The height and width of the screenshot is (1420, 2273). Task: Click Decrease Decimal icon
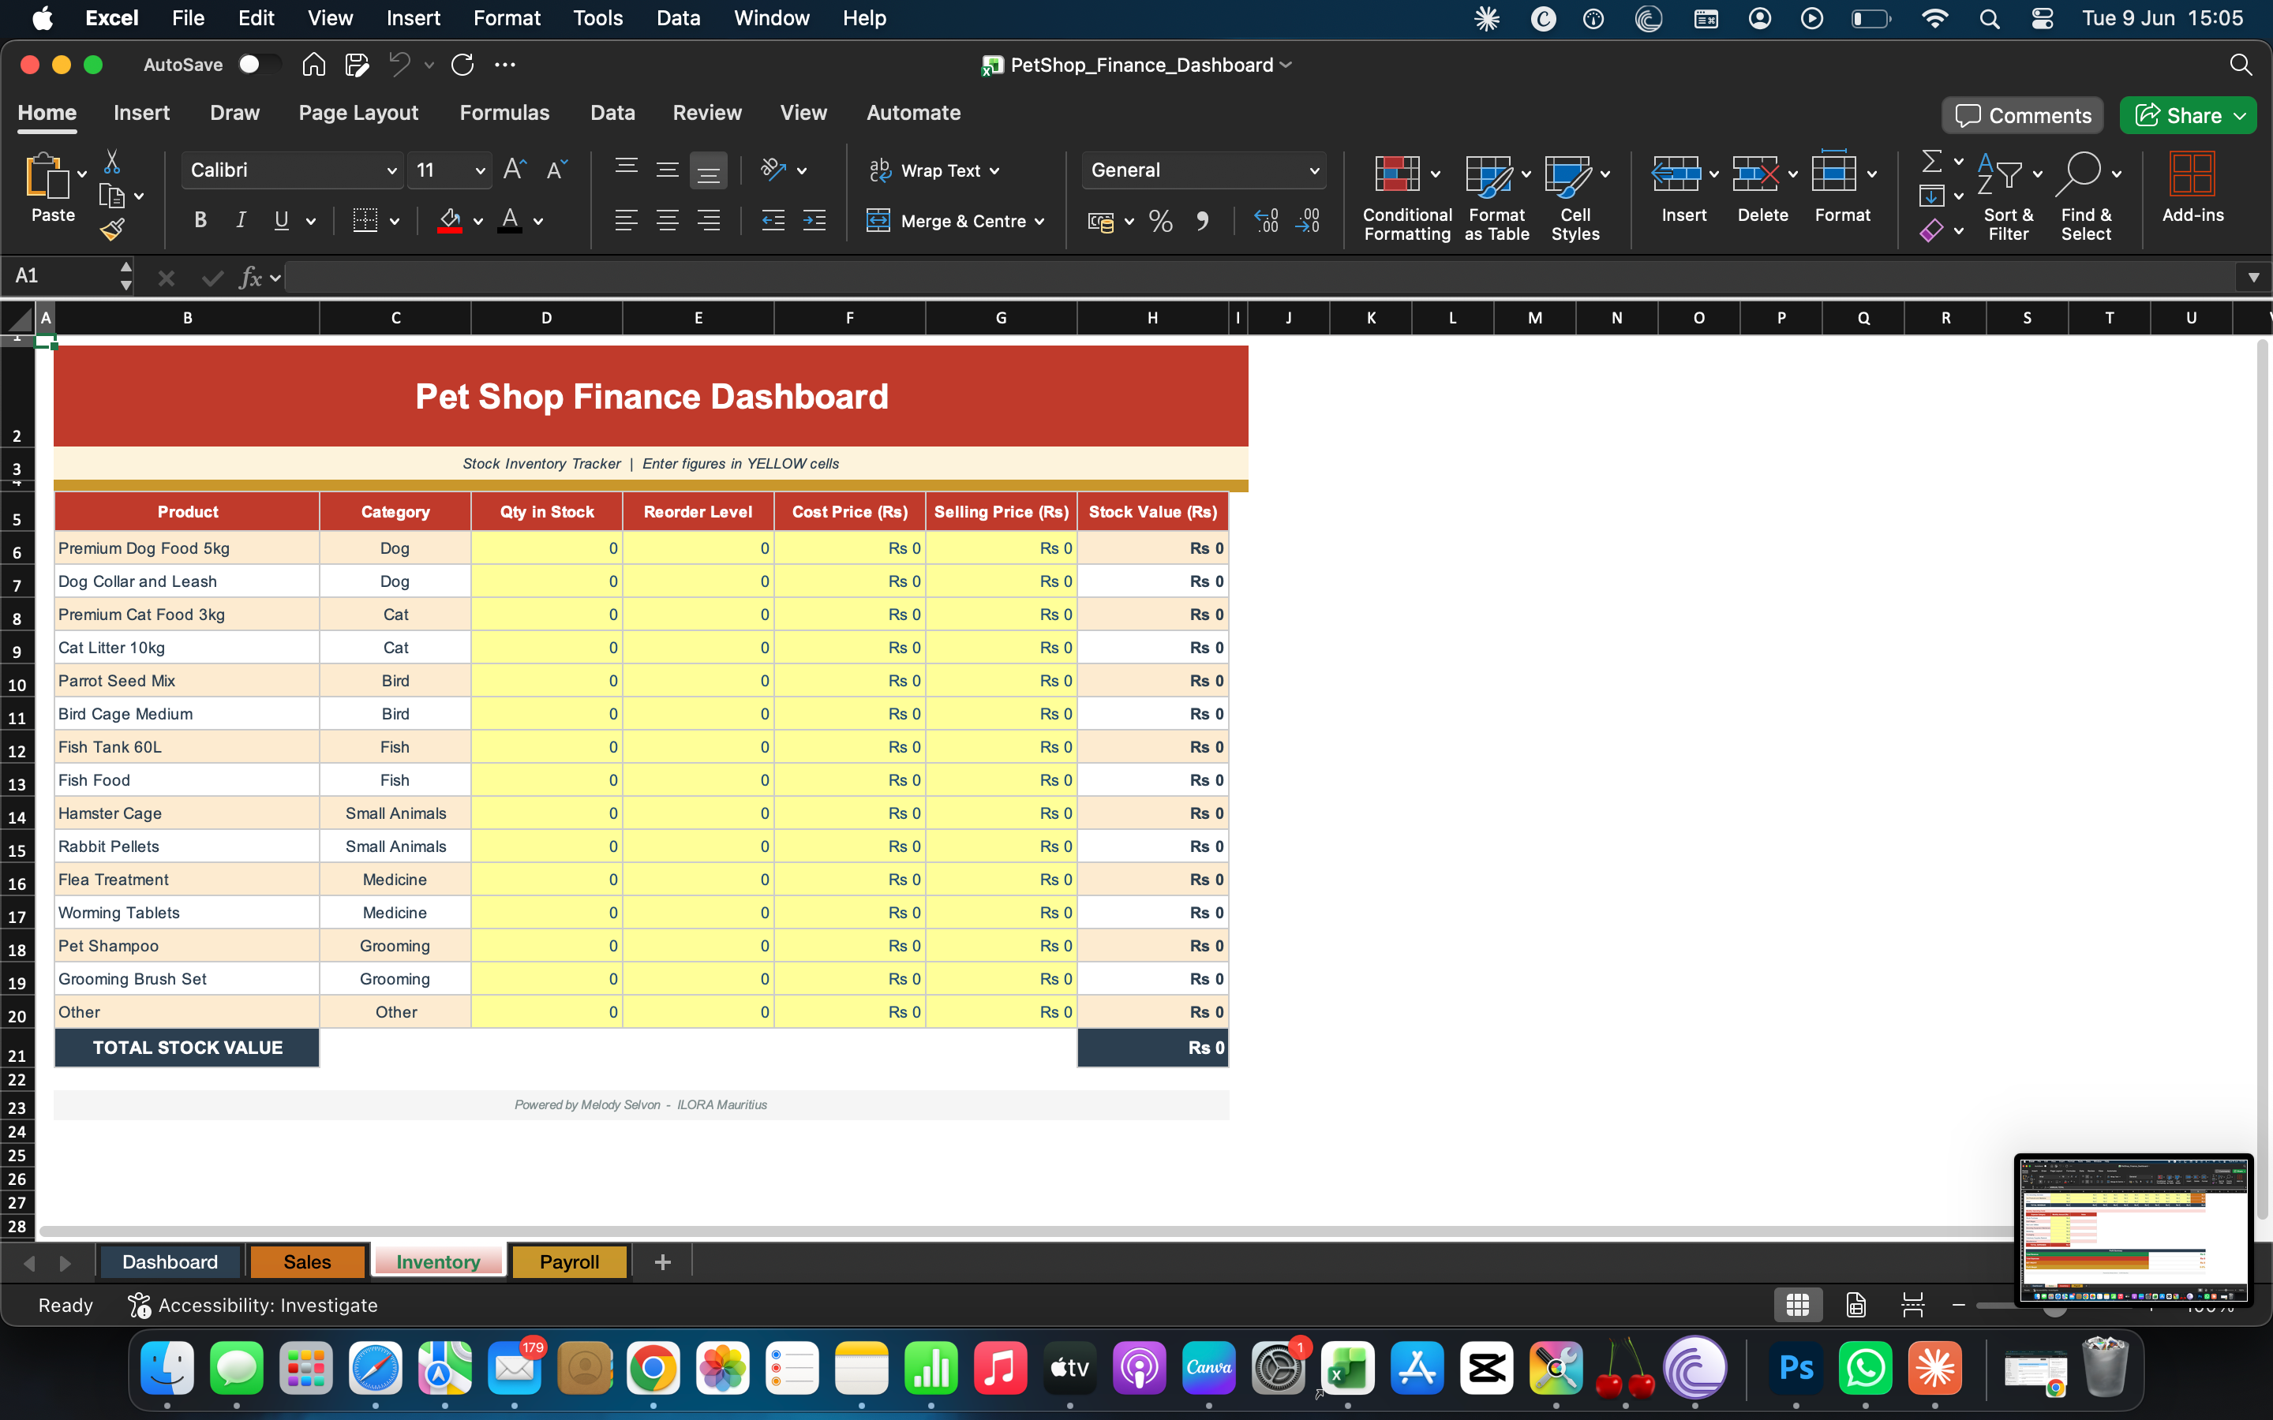click(x=1308, y=222)
